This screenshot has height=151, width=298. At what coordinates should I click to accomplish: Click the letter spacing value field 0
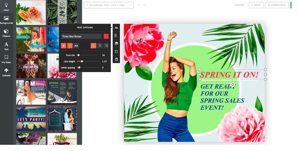104,67
